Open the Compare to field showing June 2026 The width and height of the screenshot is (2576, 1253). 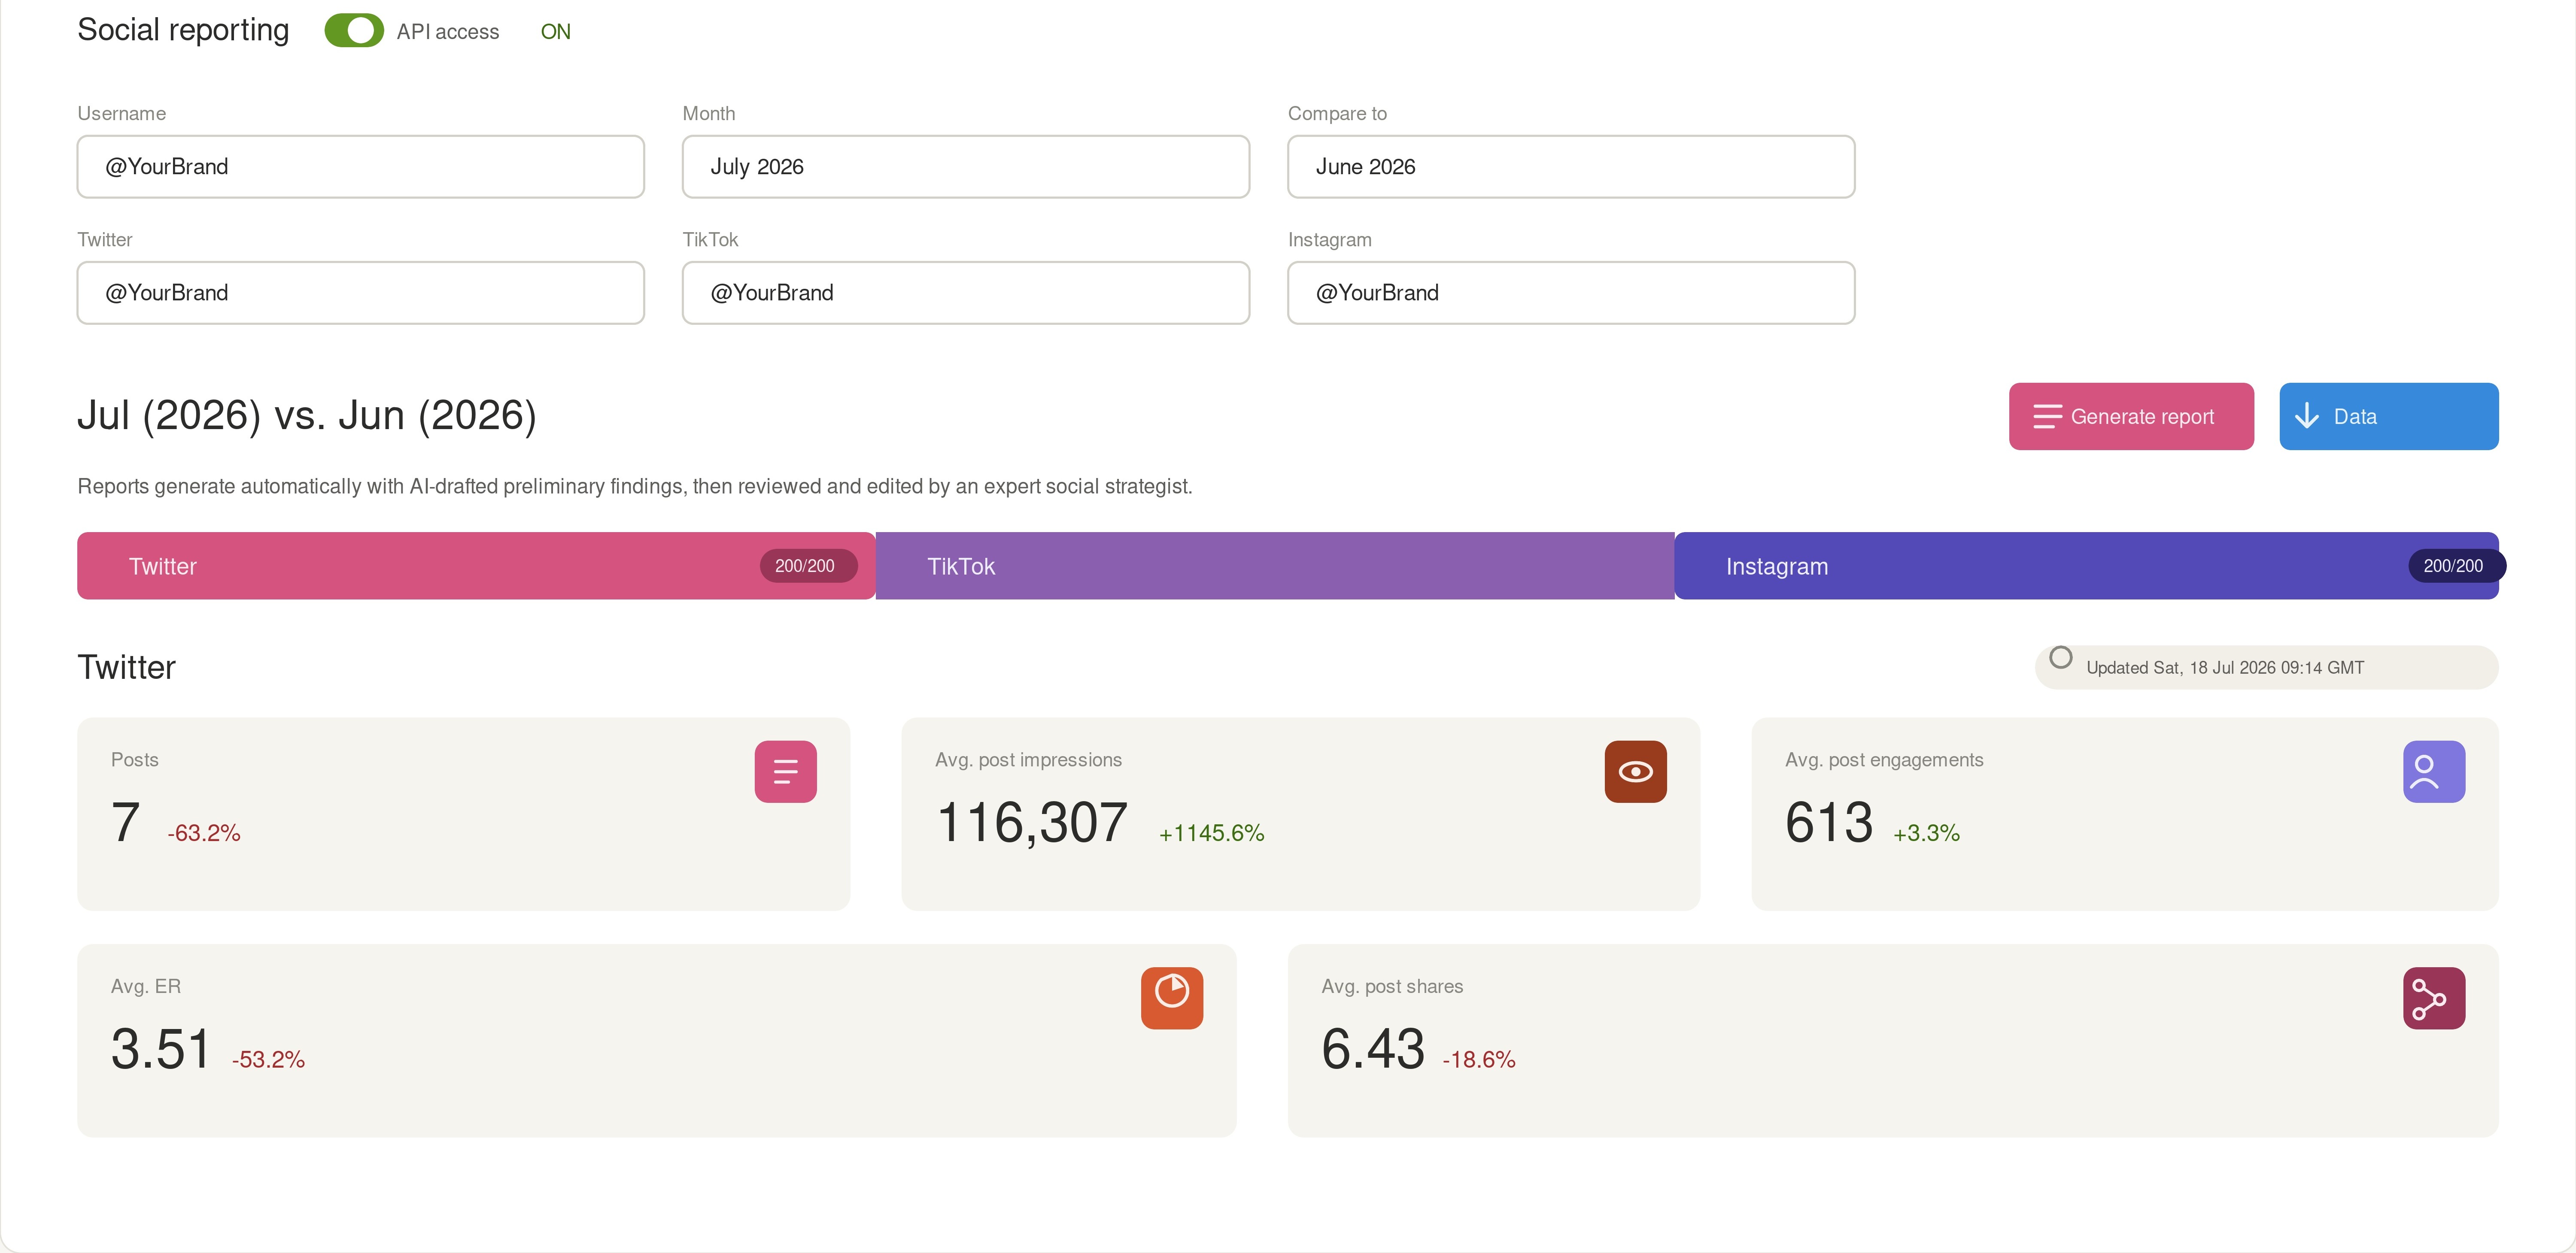click(x=1571, y=167)
